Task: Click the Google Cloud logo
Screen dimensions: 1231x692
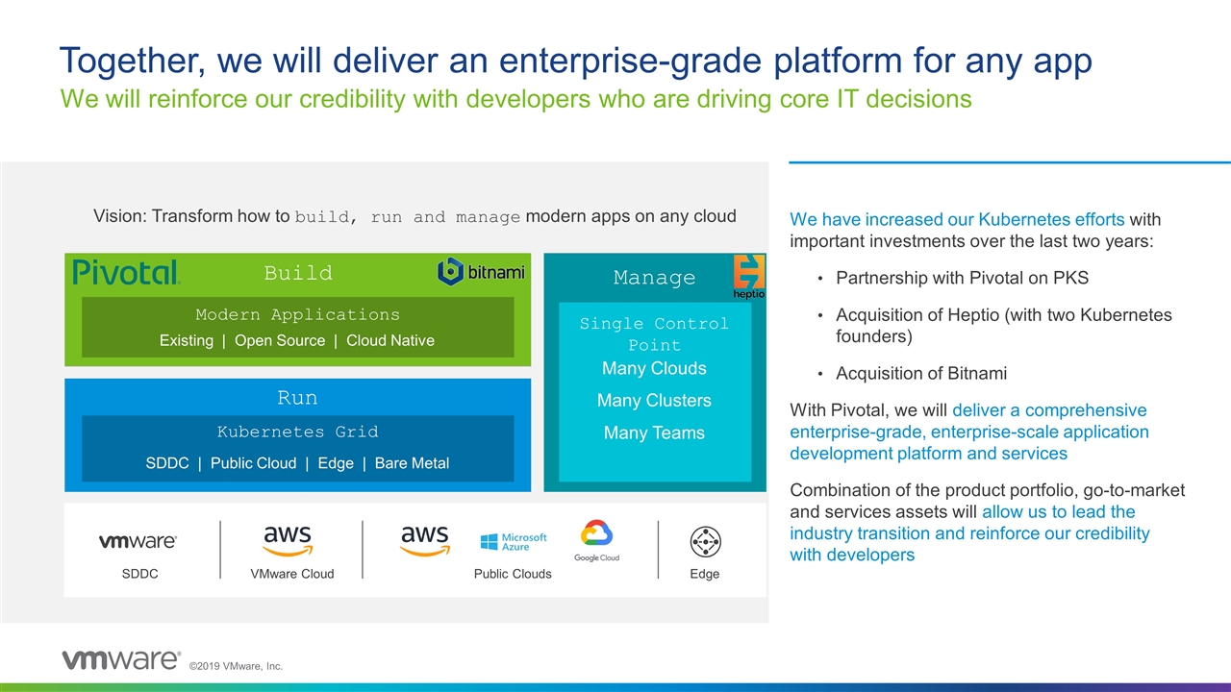Action: 596,541
